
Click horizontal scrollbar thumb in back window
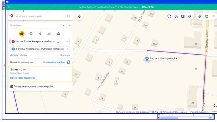pos(169,118)
